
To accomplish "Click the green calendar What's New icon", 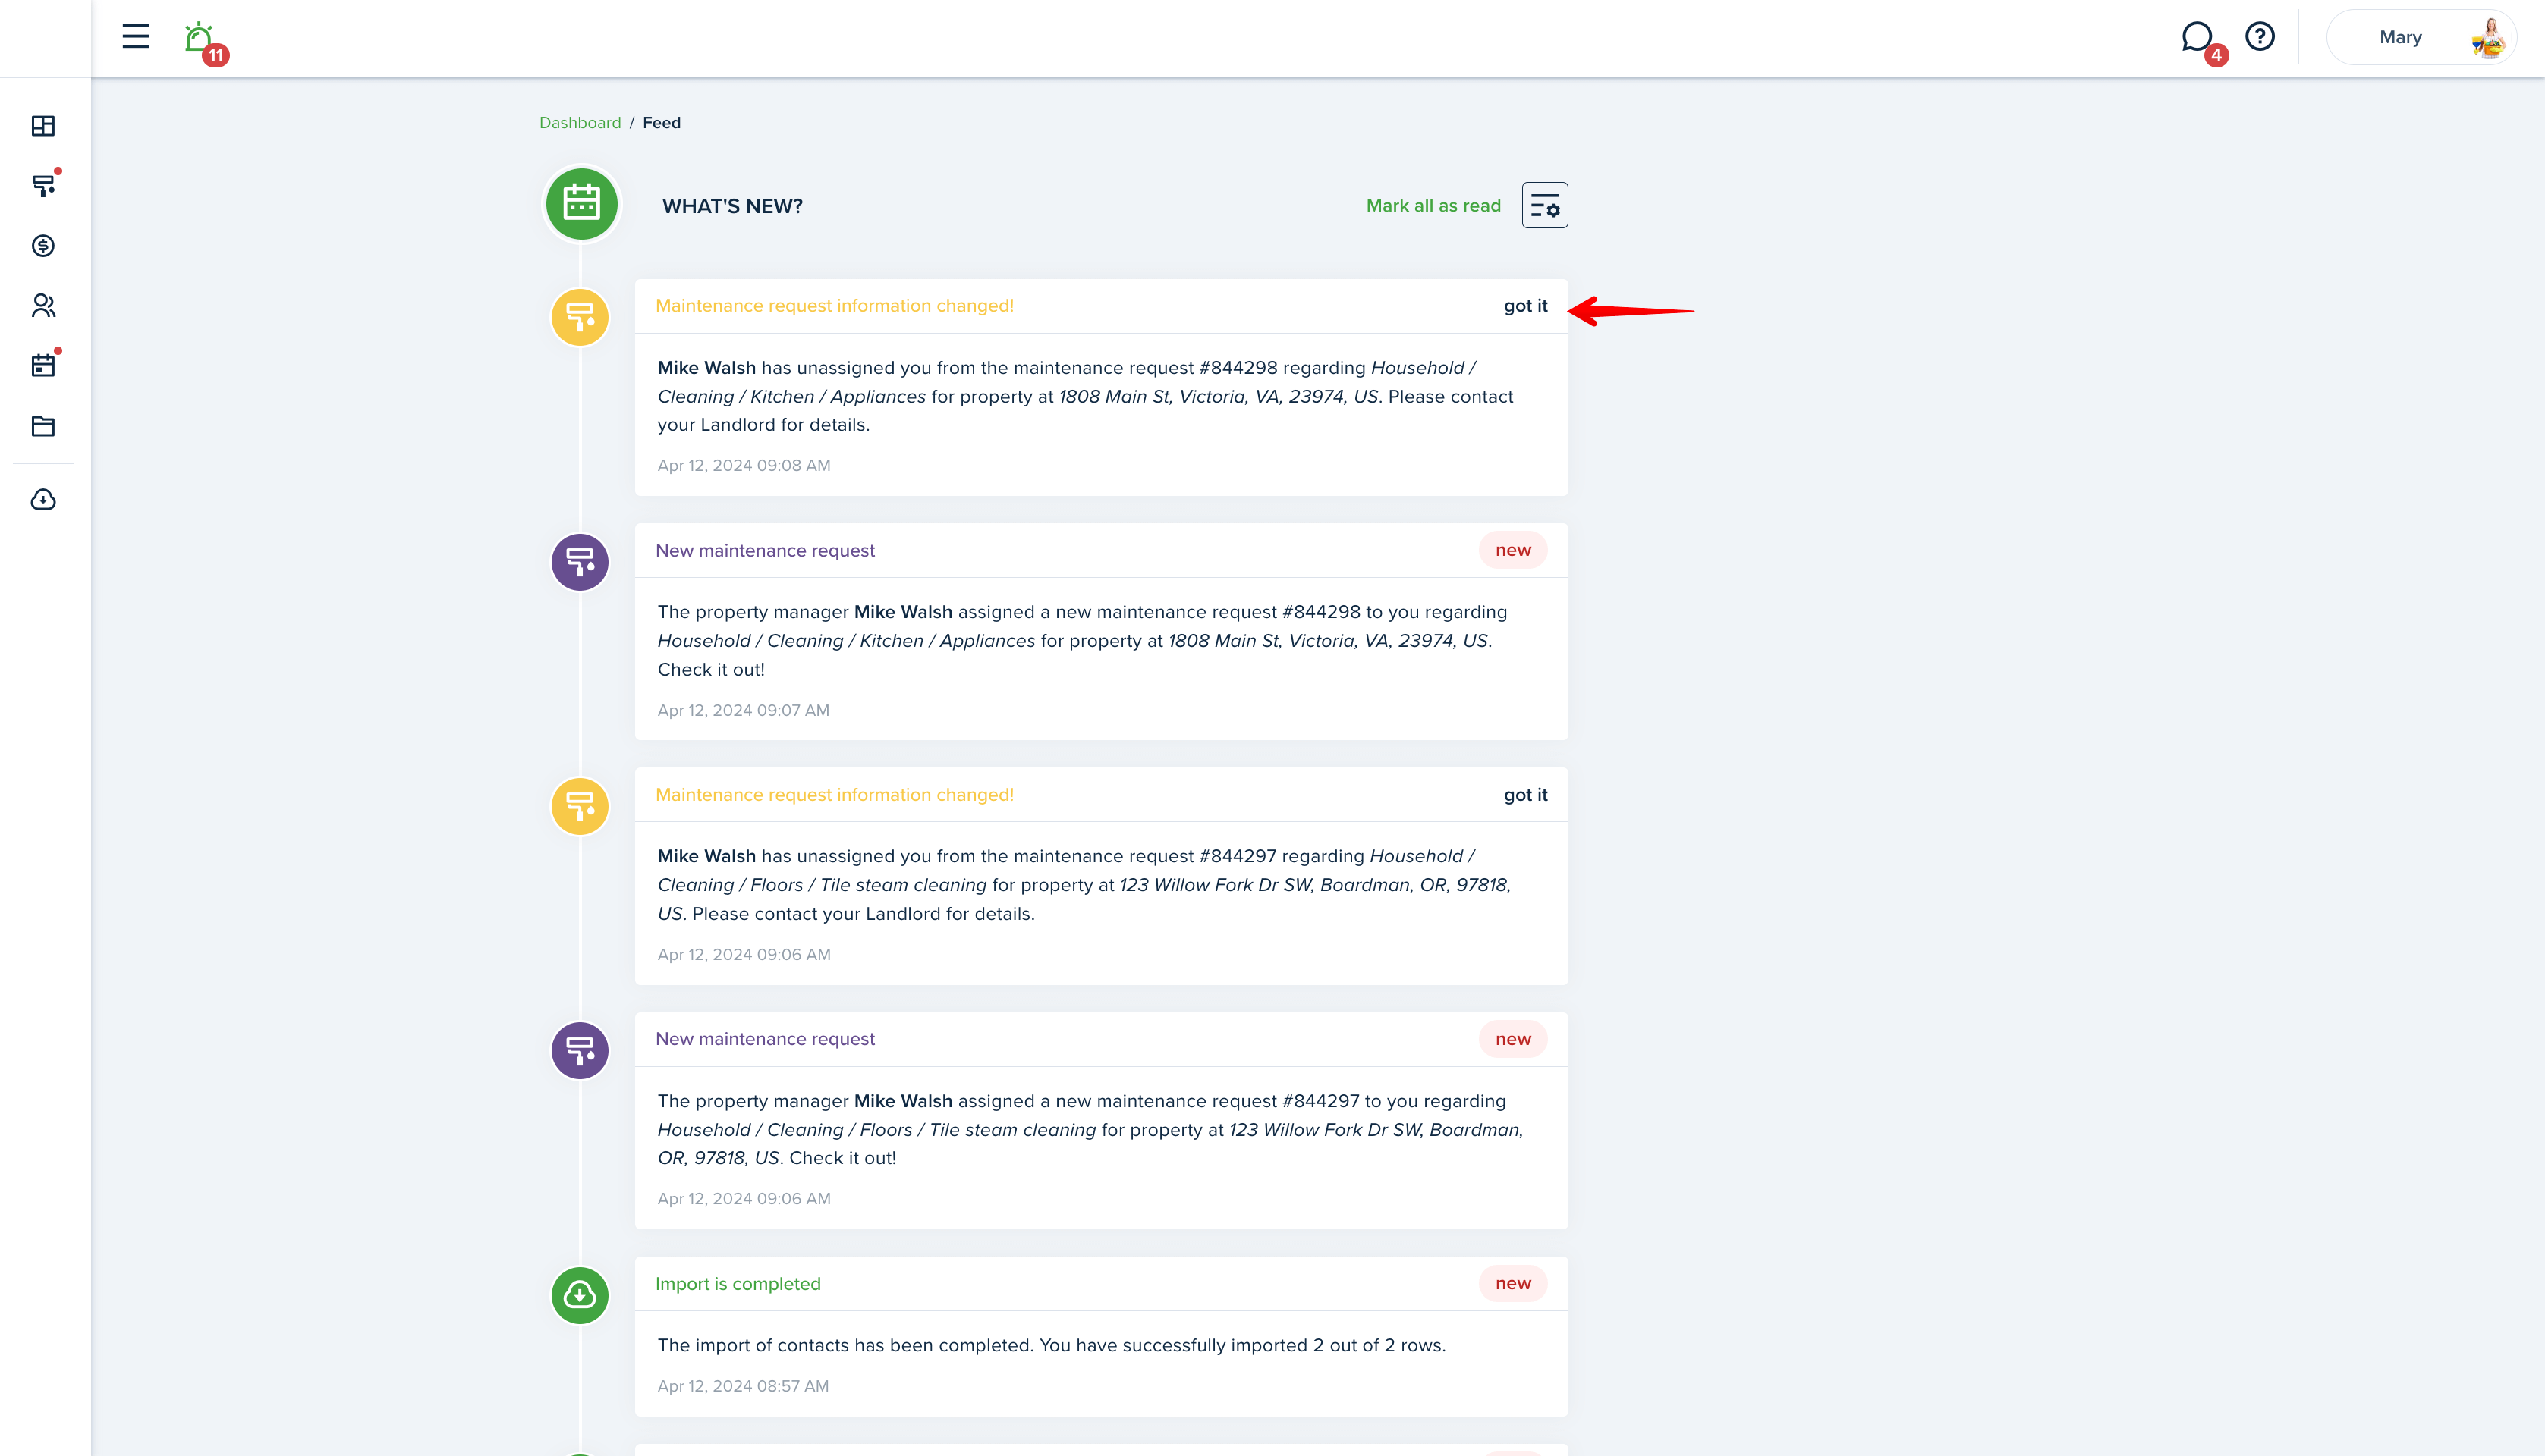I will tap(581, 204).
